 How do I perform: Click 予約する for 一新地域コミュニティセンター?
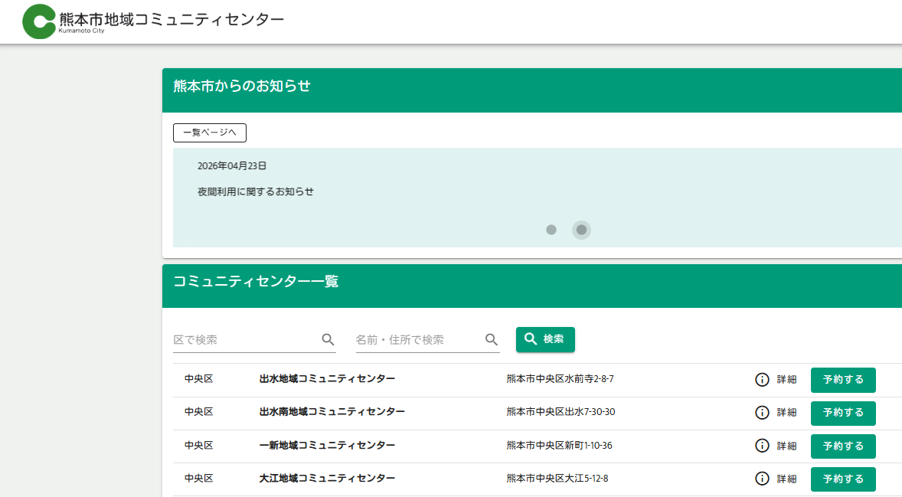(x=843, y=446)
